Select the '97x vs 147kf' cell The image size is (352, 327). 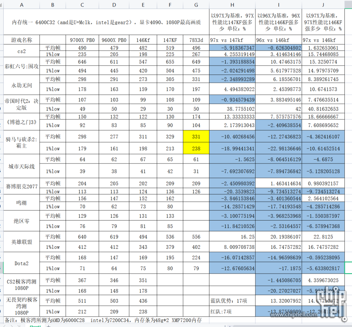pyautogui.click(x=232, y=40)
